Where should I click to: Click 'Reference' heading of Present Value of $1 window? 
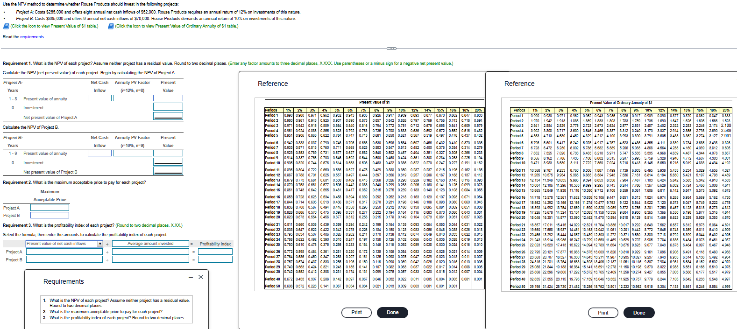point(273,84)
